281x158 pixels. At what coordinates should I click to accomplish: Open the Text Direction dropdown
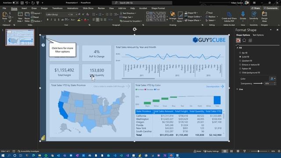pos(128,13)
